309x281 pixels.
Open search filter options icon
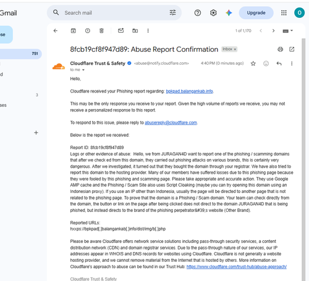pos(172,12)
